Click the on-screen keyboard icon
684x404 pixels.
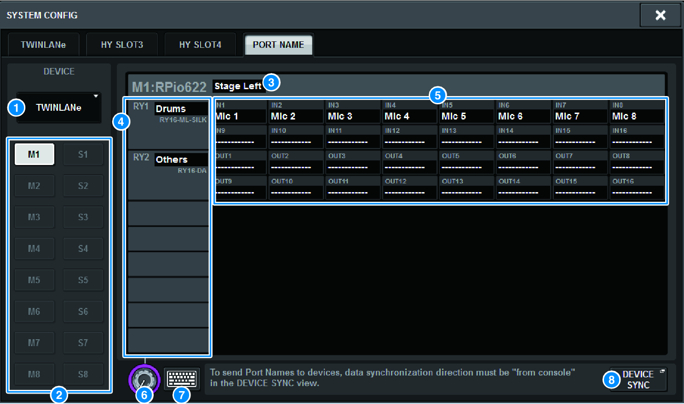(x=182, y=379)
